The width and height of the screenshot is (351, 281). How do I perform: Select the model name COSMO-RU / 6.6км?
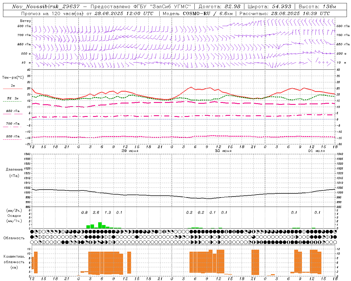click(x=208, y=13)
